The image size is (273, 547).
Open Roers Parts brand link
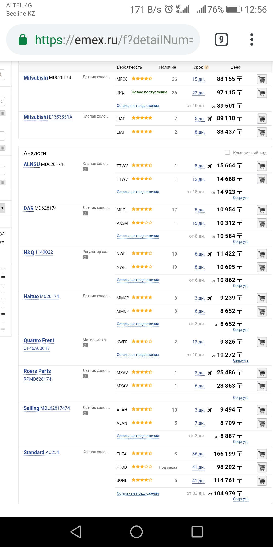click(37, 371)
